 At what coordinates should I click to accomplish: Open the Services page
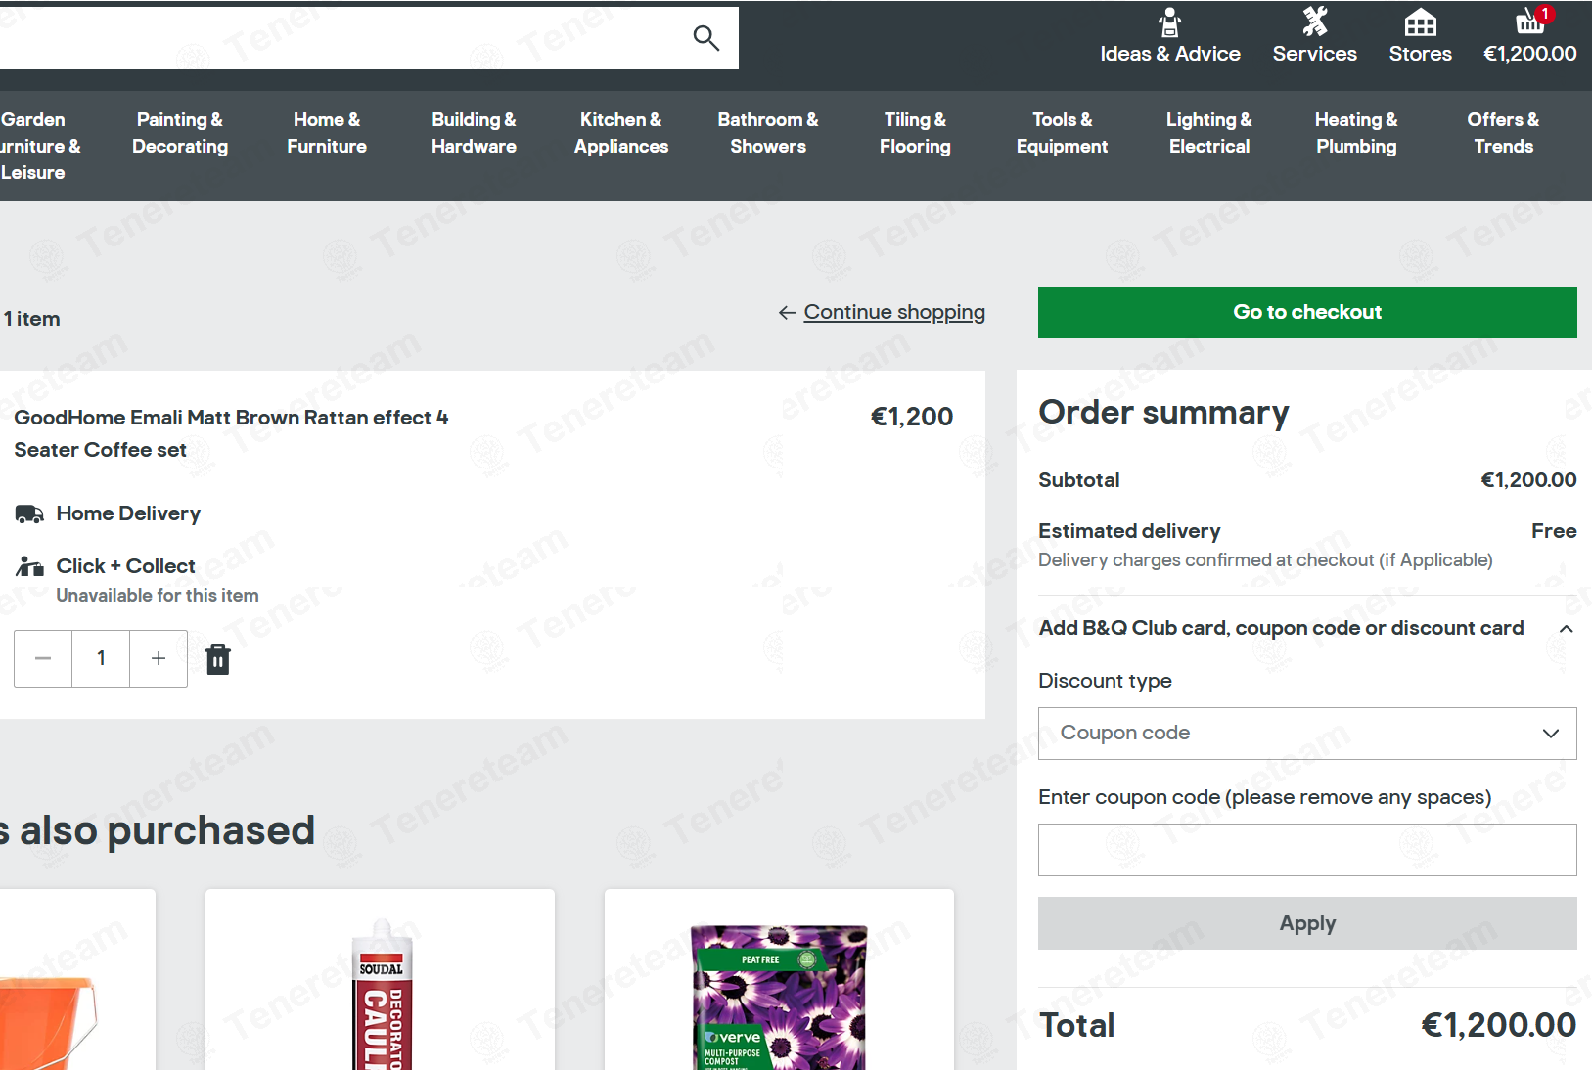[1315, 36]
